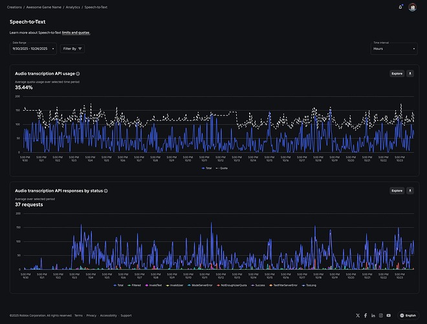This screenshot has height=324, width=427.
Task: Open the X social link
Action: 358,316
